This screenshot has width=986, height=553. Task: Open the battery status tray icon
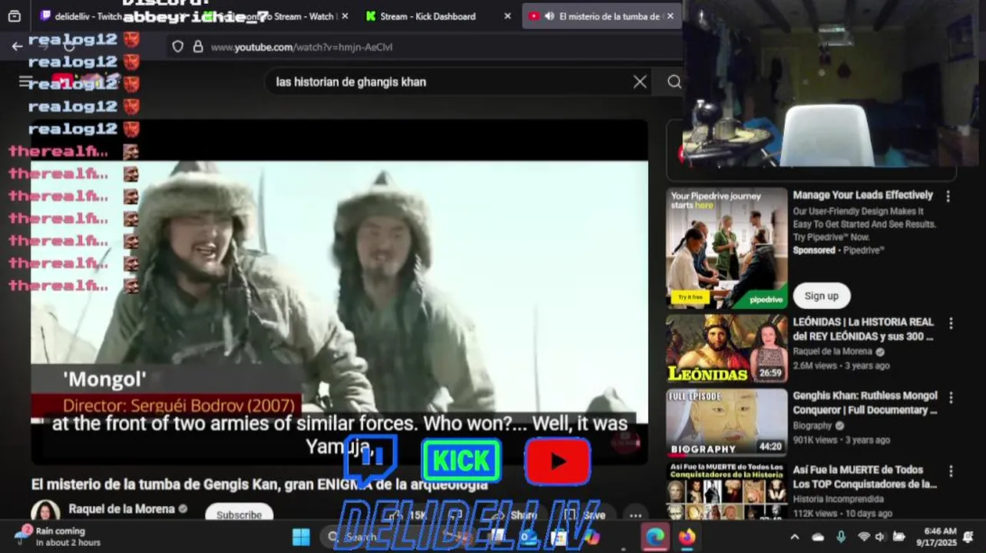[x=898, y=537]
